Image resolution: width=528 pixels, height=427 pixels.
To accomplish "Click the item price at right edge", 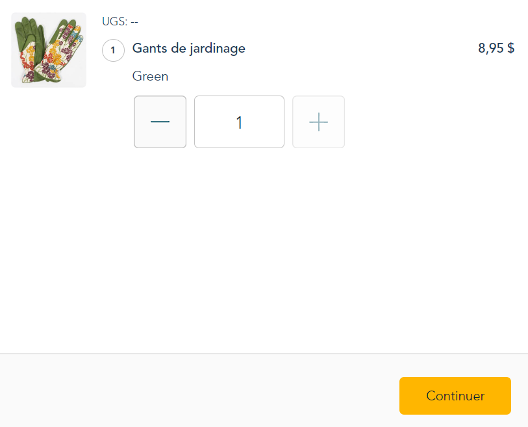I will pyautogui.click(x=496, y=48).
